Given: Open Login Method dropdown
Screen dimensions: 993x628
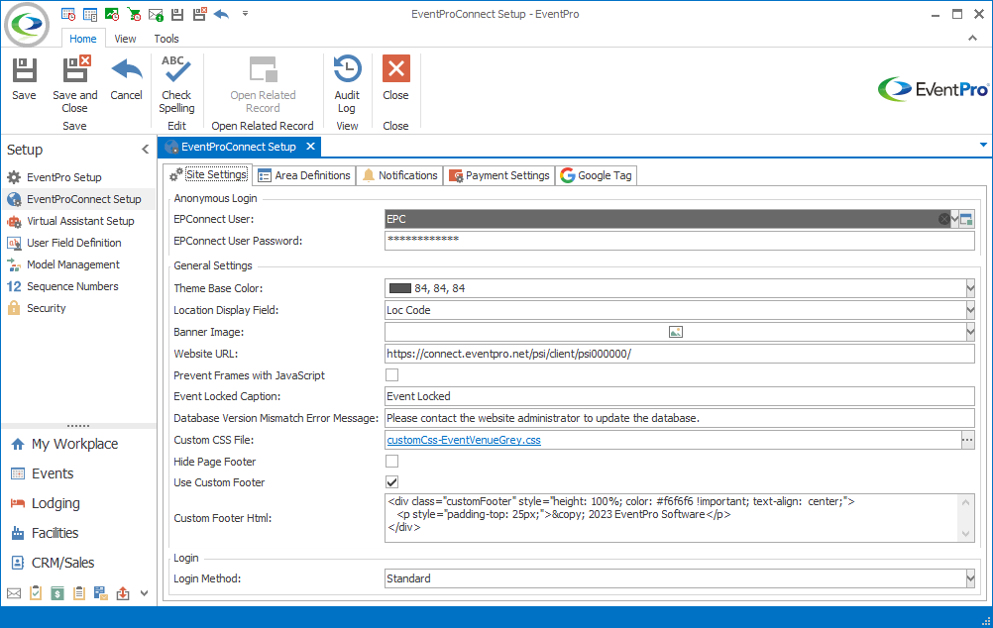Looking at the screenshot, I should tap(969, 578).
